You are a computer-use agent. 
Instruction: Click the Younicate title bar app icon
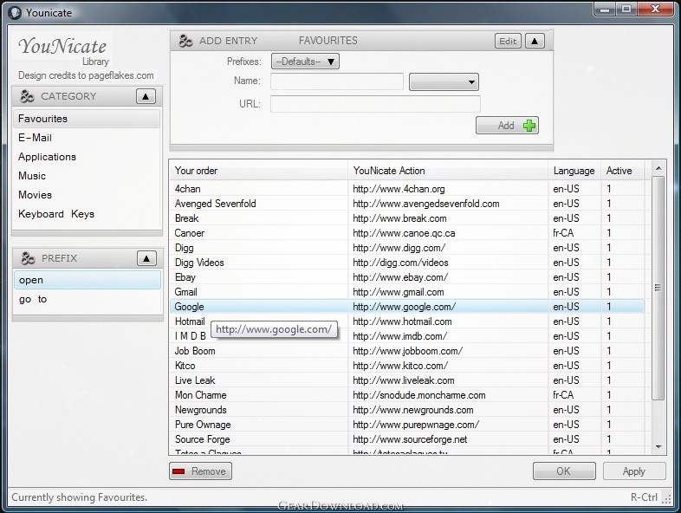[x=15, y=13]
